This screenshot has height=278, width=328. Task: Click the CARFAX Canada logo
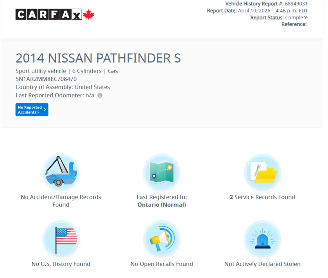point(55,14)
